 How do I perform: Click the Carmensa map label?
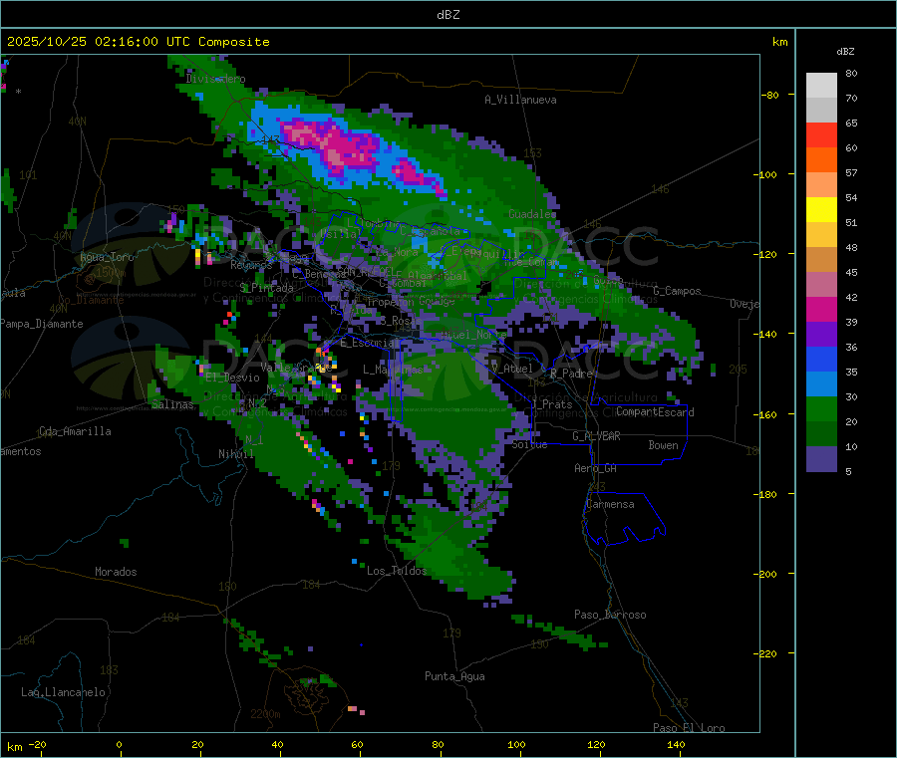[610, 504]
